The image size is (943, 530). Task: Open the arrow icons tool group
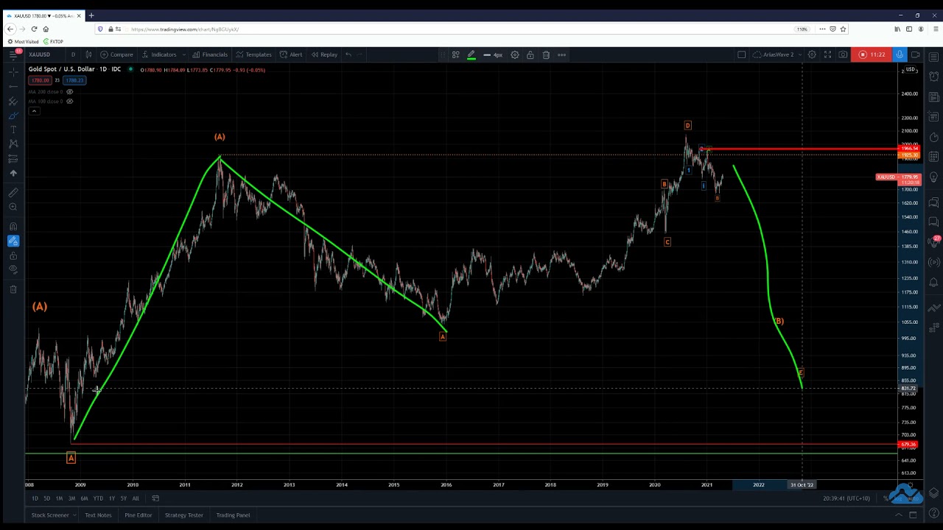(x=13, y=173)
